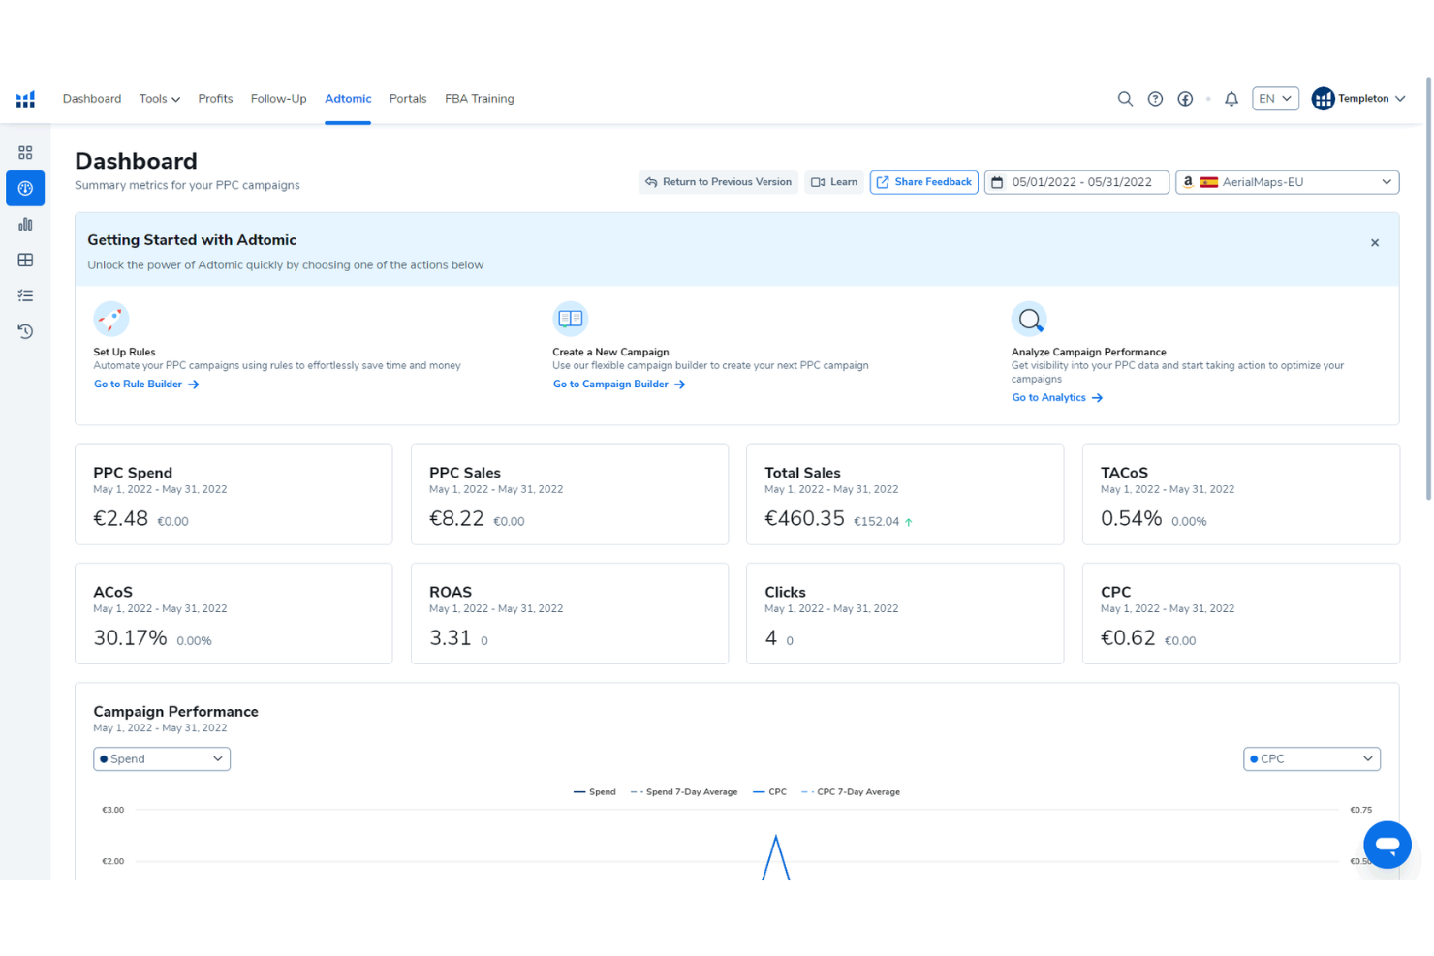Open the sidebar bar chart analytics icon
The height and width of the screenshot is (956, 1434).
25,224
